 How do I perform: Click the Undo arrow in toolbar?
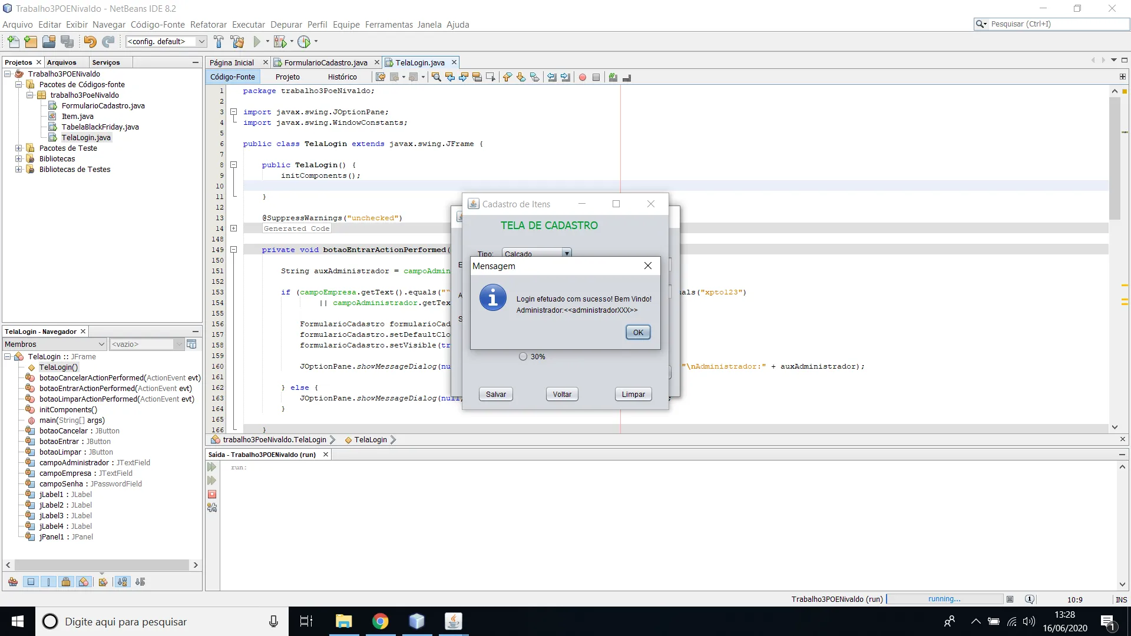tap(90, 41)
